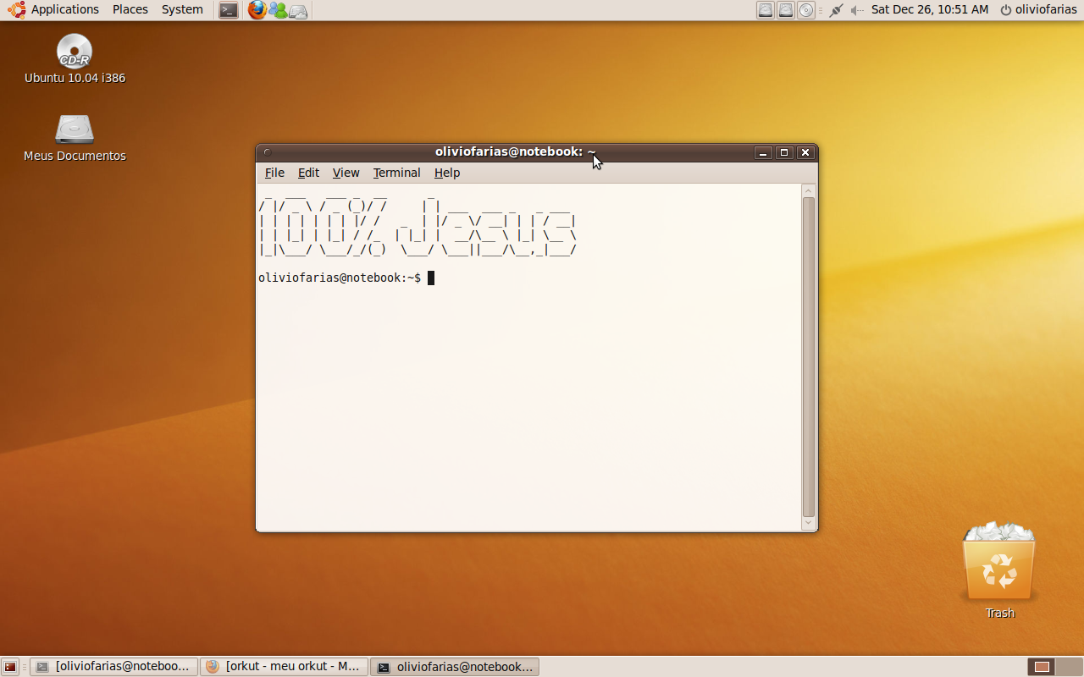Open the volume control speaker icon

(857, 10)
